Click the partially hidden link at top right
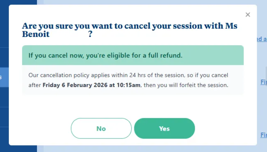 tap(262, 39)
